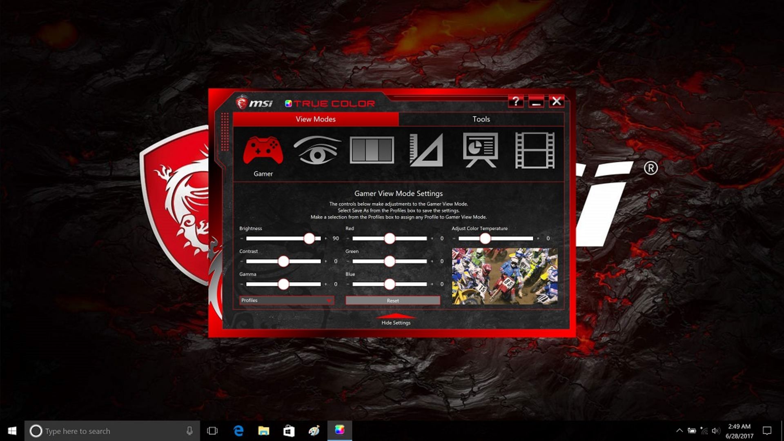
Task: Minimize the True Color window
Action: 536,101
